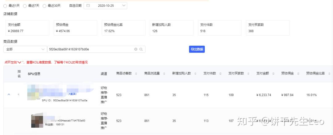Click the 113 paid items cell in KOL row
The width and height of the screenshot is (333, 135).
pyautogui.click(x=206, y=121)
